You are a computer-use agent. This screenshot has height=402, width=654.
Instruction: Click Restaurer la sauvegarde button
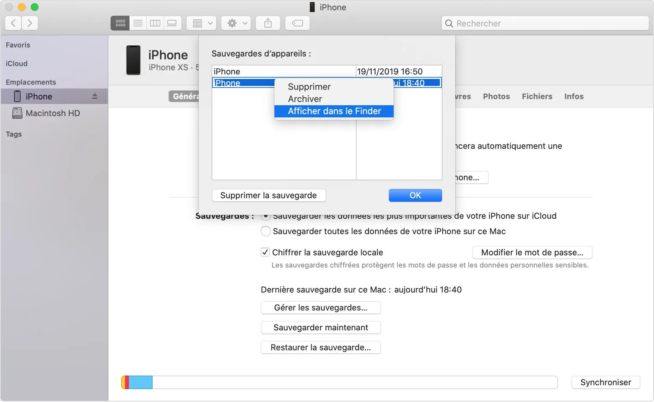[321, 347]
